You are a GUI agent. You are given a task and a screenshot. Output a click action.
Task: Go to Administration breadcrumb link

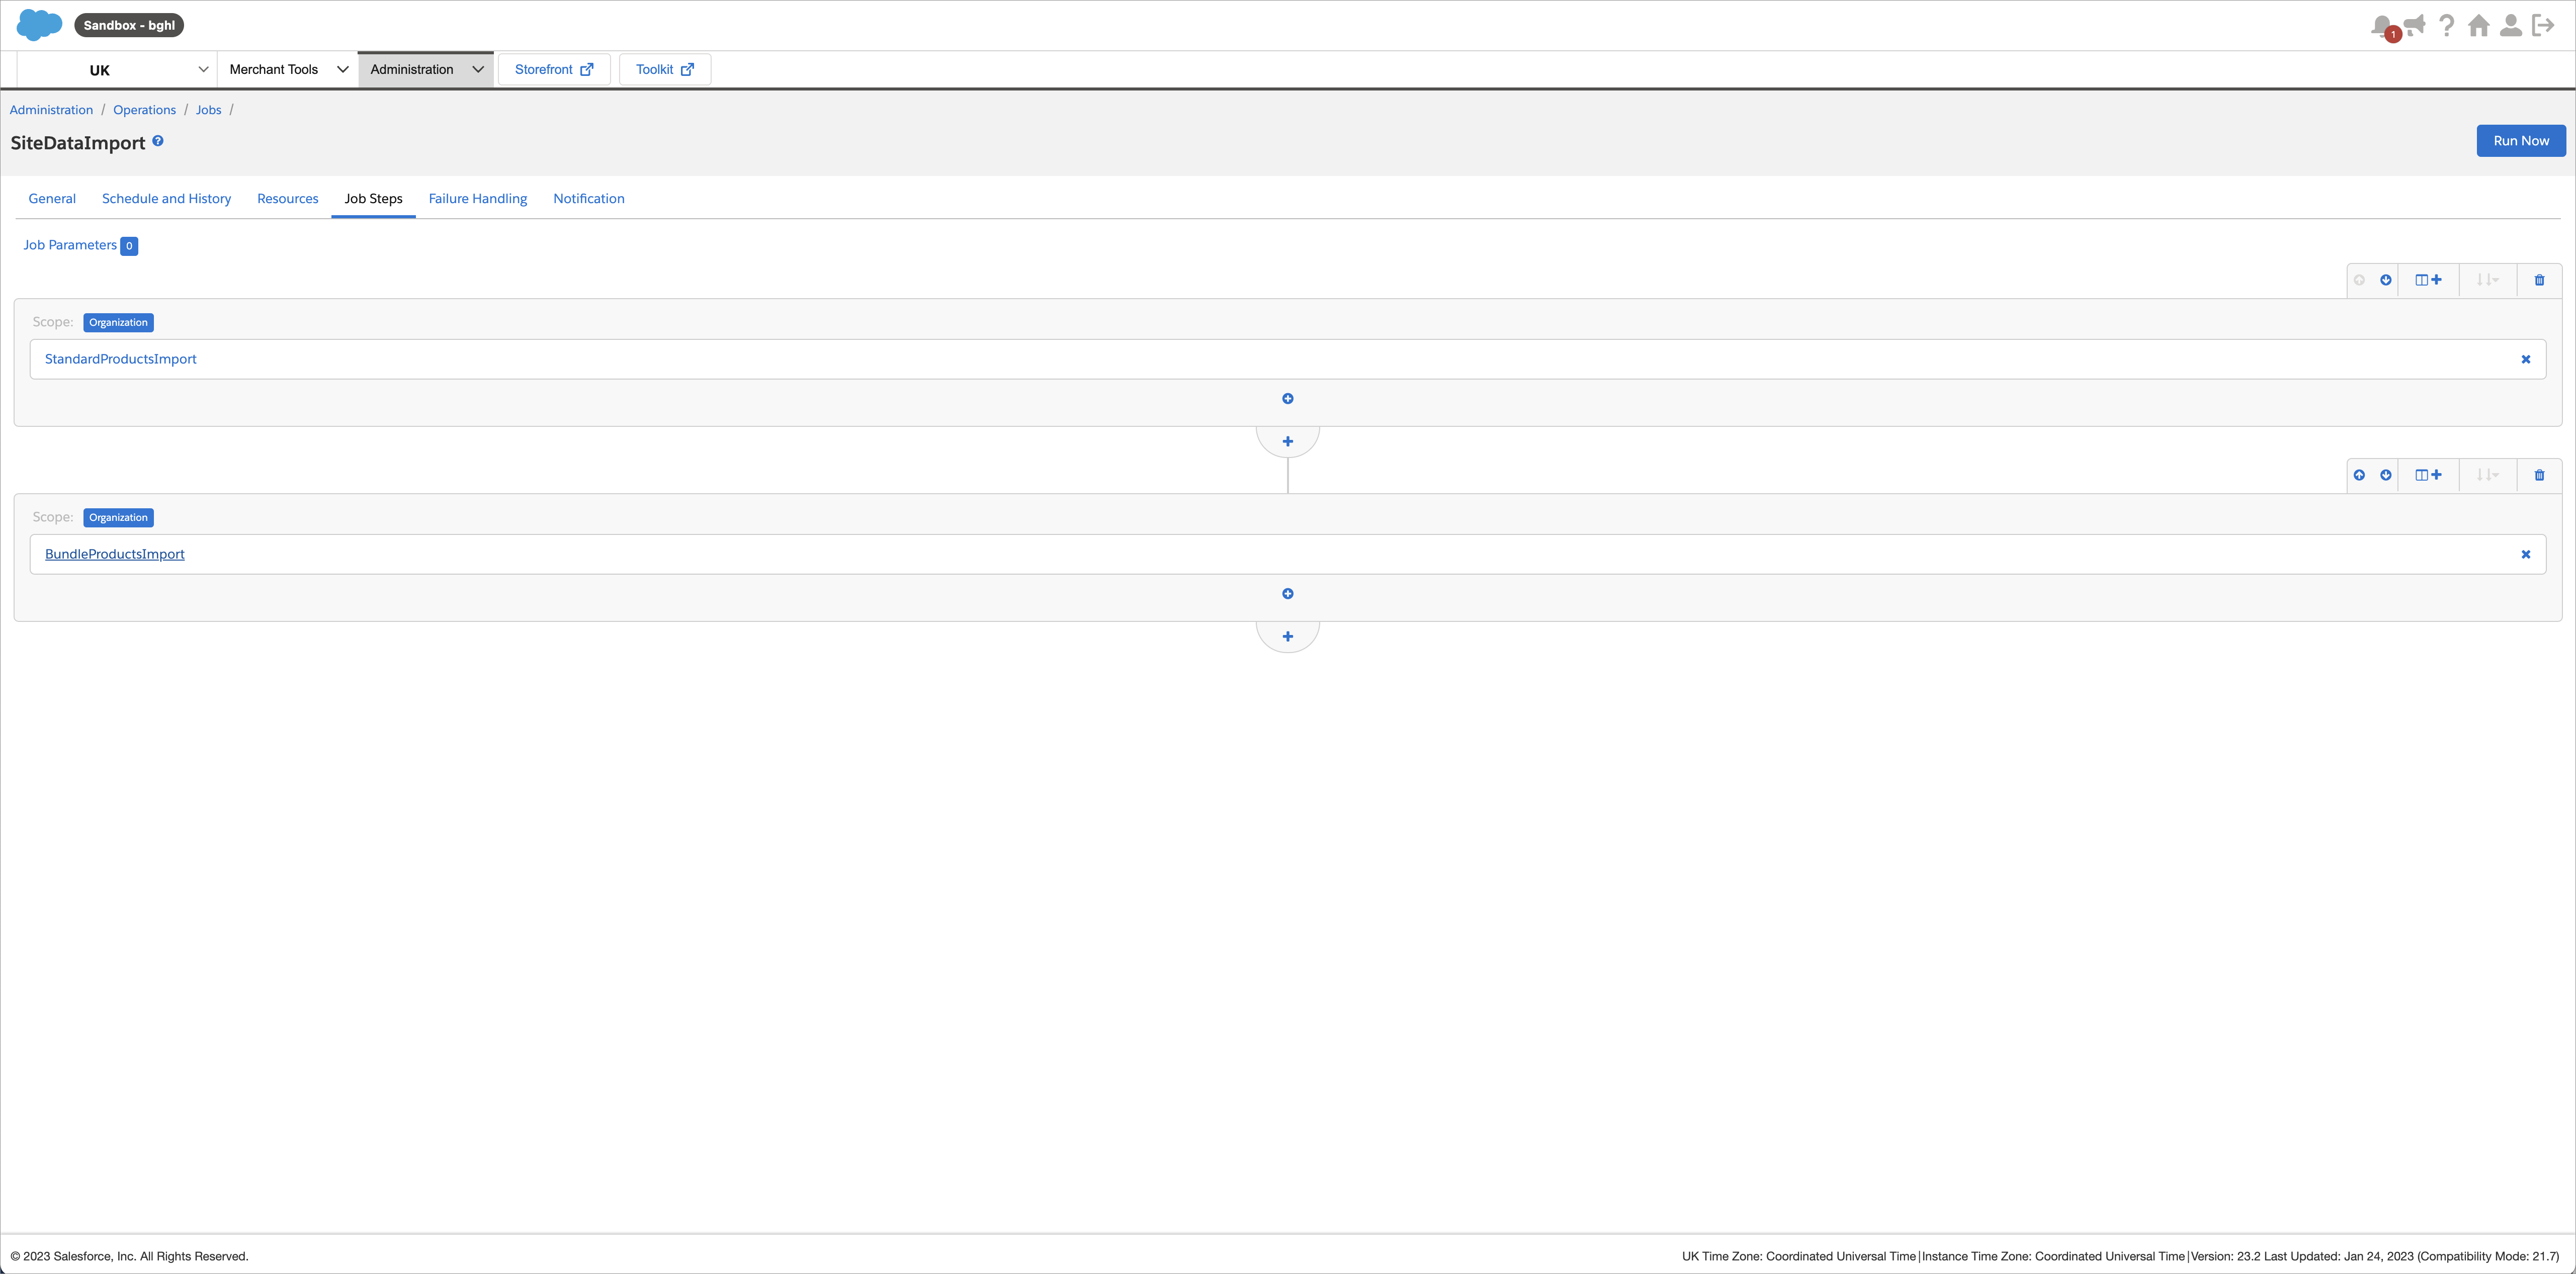point(51,110)
